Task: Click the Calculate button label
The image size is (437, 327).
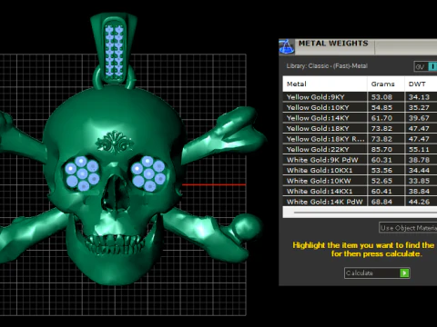Action: click(x=360, y=273)
